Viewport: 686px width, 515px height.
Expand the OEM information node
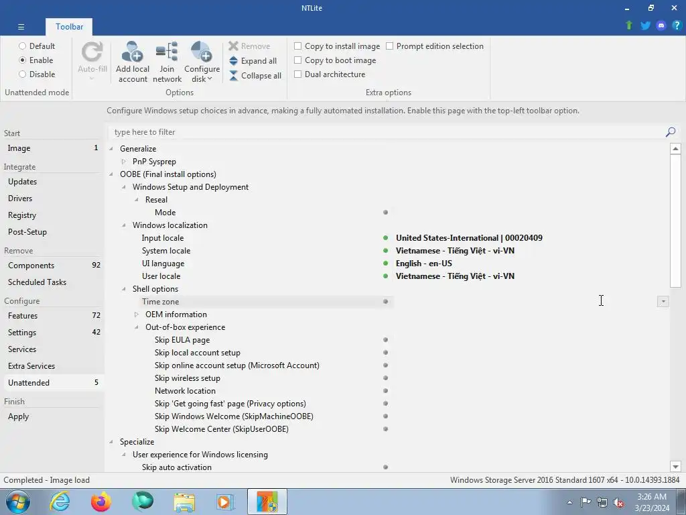tap(137, 314)
